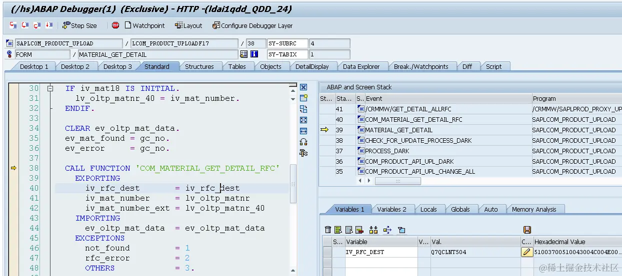Switch to the Globals tab
The height and width of the screenshot is (276, 622).
[460, 209]
